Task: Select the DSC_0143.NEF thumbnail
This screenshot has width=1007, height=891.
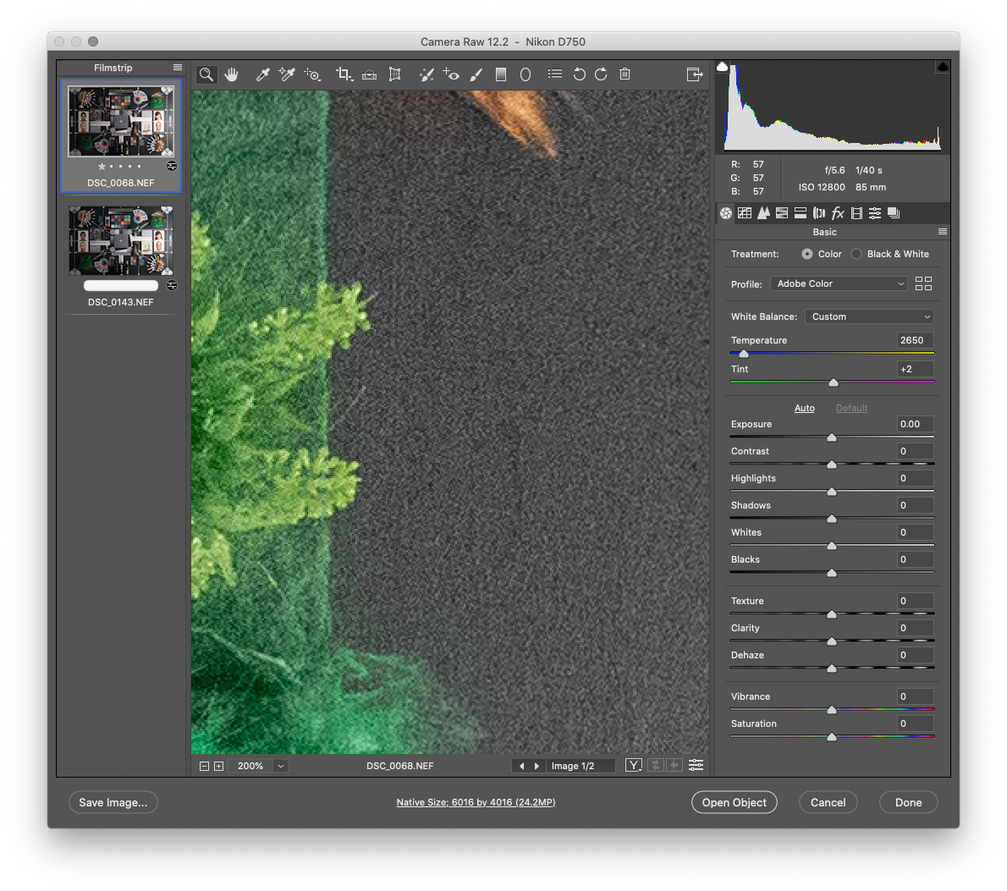Action: pyautogui.click(x=120, y=240)
